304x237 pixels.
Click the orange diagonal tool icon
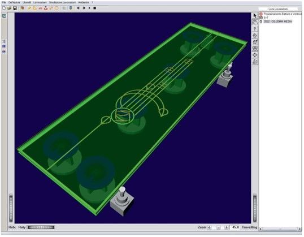click(x=51, y=8)
